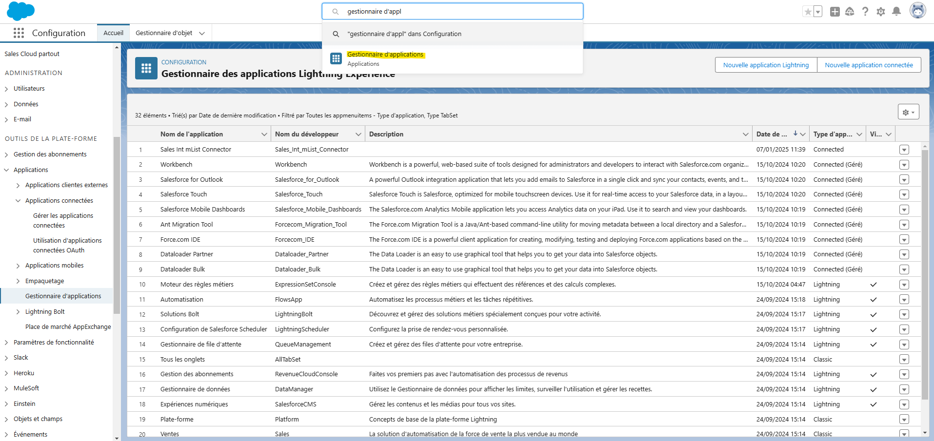Open row actions for Salesforce Touch
Image resolution: width=934 pixels, height=441 pixels.
pyautogui.click(x=904, y=194)
